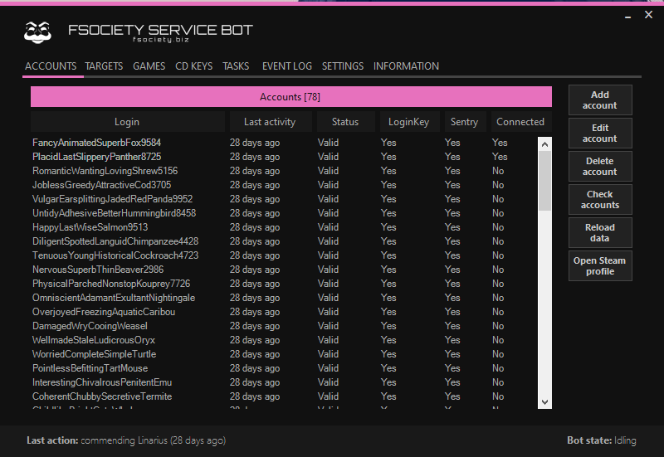This screenshot has width=664, height=457.
Task: Run Check accounts
Action: (600, 199)
